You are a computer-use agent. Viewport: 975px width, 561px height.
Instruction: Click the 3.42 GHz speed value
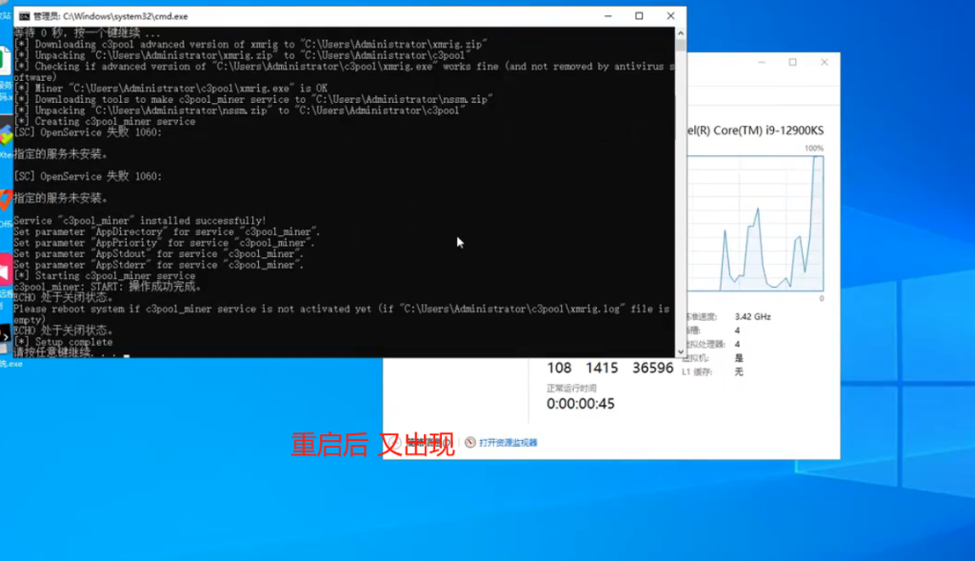[x=753, y=316]
